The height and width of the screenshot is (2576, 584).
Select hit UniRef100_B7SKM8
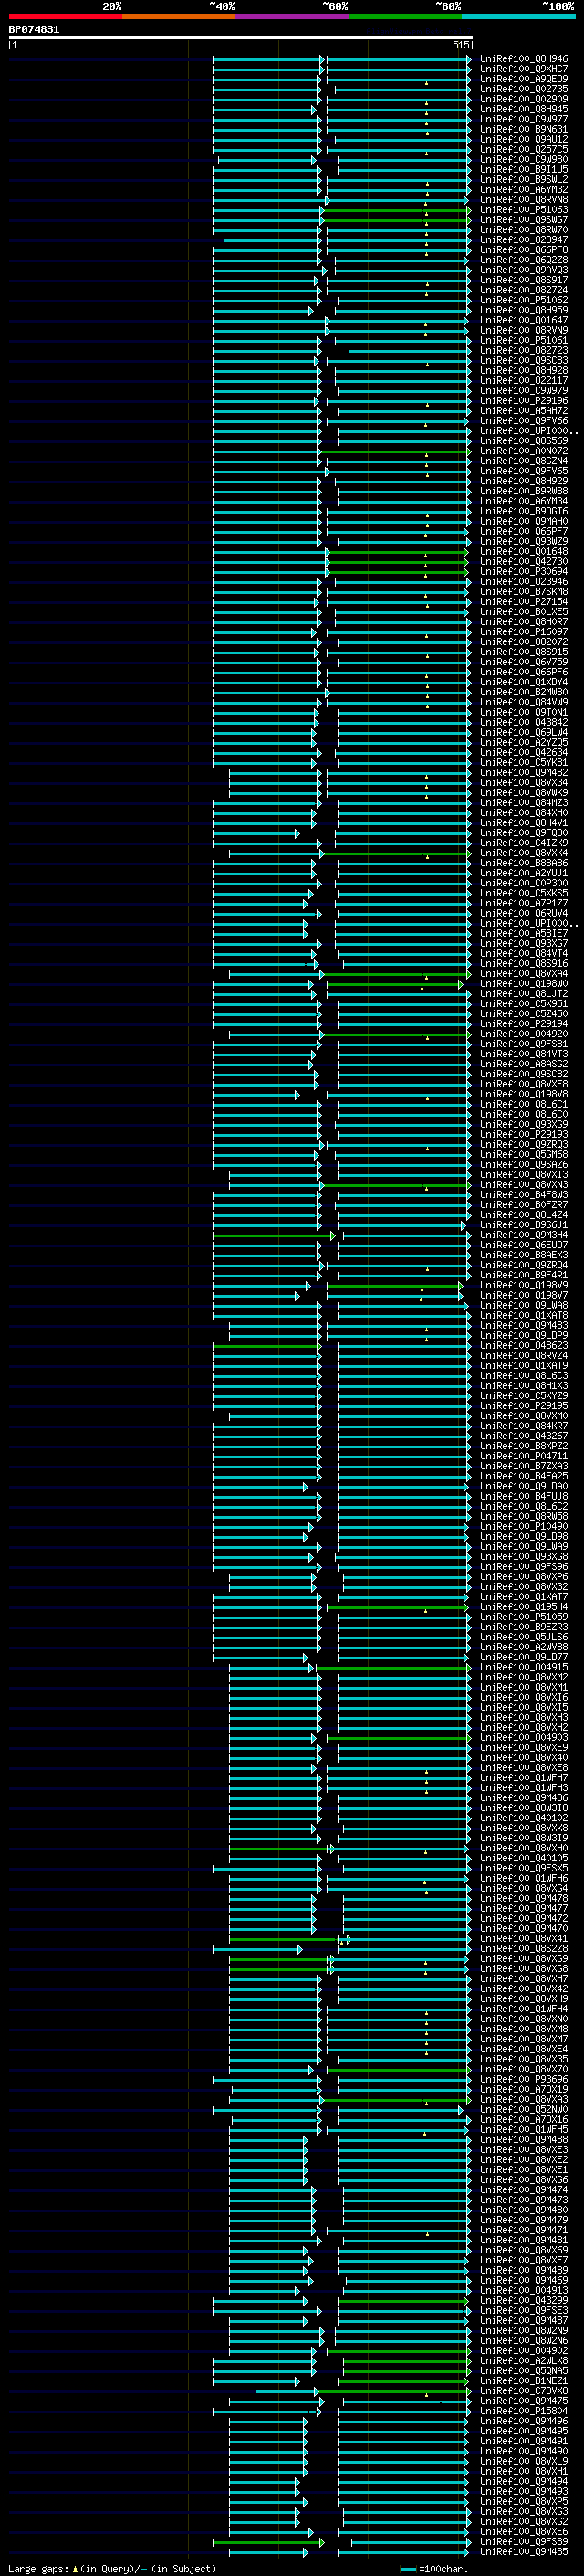[524, 592]
